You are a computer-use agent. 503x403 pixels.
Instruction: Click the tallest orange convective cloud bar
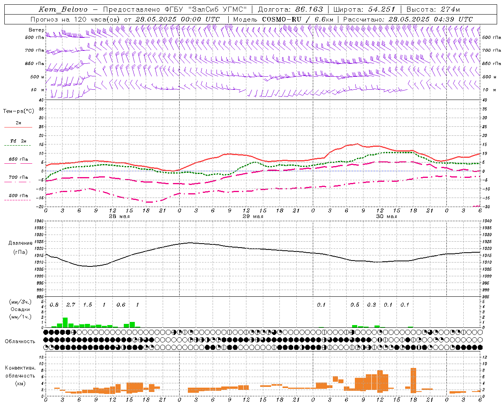click(x=413, y=381)
